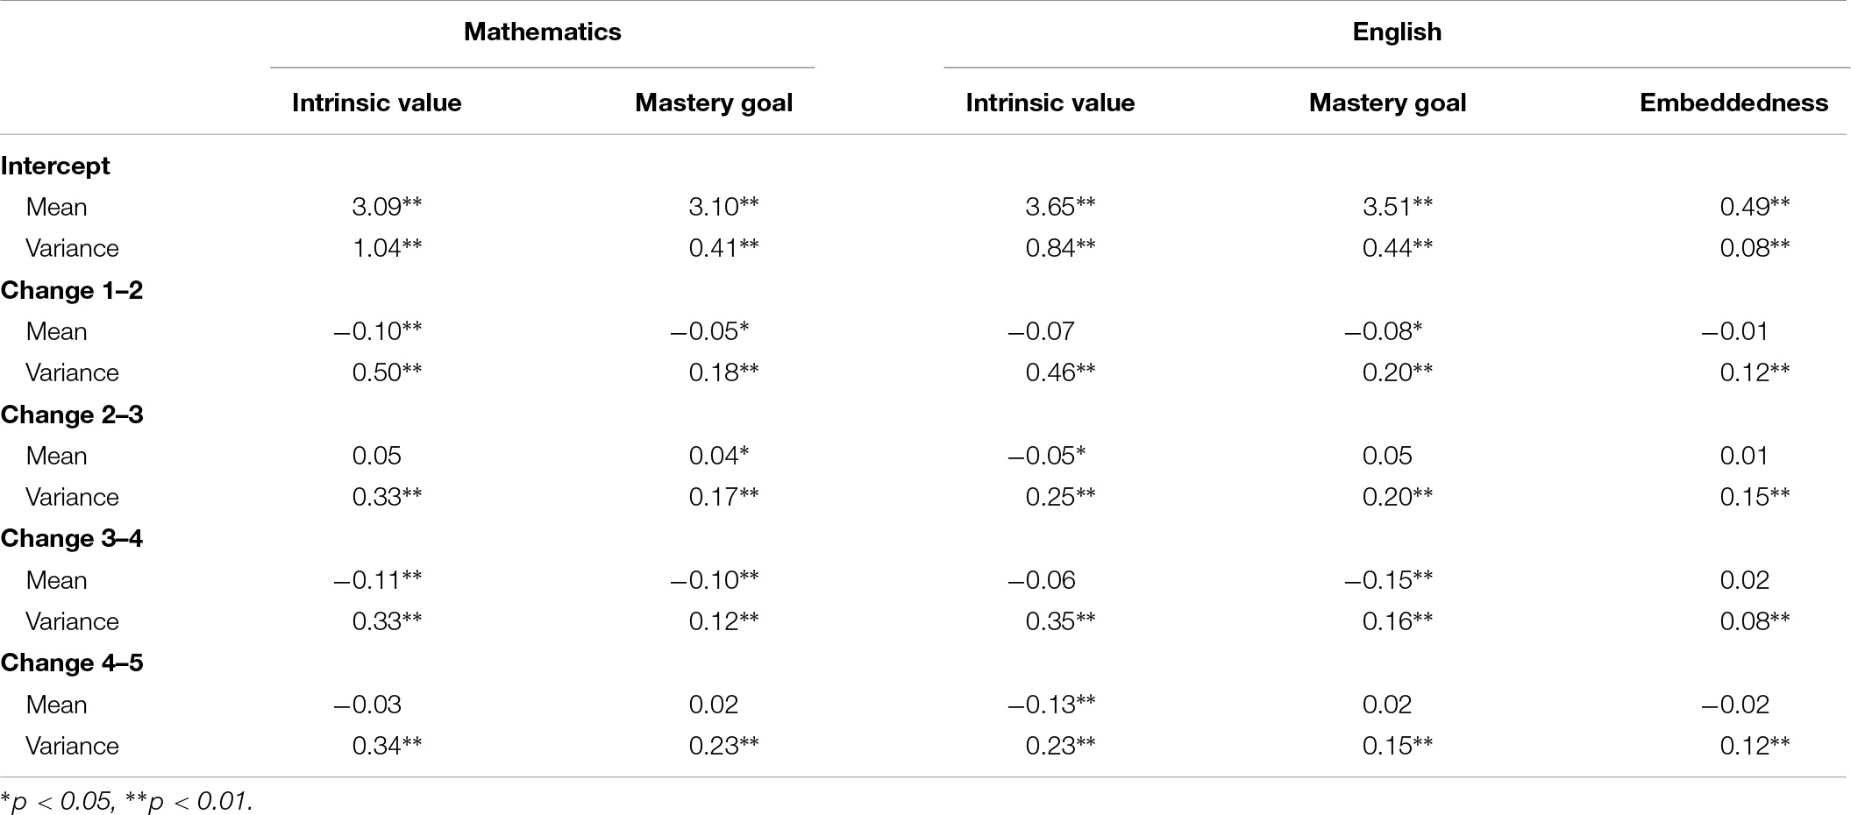The image size is (1851, 815).
Task: Select the Intercept row heading
Action: [55, 166]
